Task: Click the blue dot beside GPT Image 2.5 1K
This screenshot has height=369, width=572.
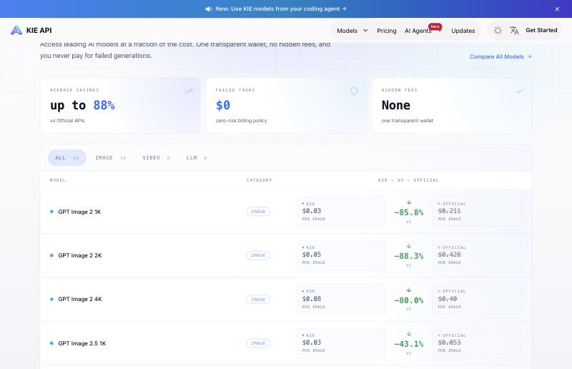Action: coord(51,343)
